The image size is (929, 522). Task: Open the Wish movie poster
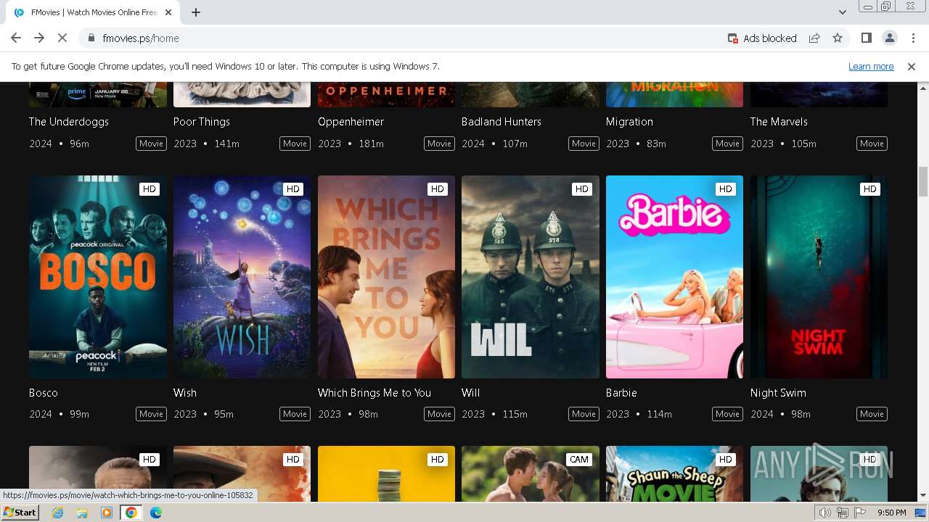(x=242, y=277)
